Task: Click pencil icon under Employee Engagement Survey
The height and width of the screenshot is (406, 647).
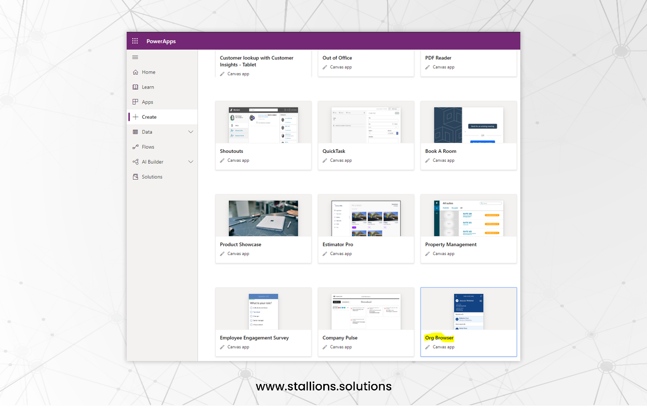Action: (x=222, y=347)
